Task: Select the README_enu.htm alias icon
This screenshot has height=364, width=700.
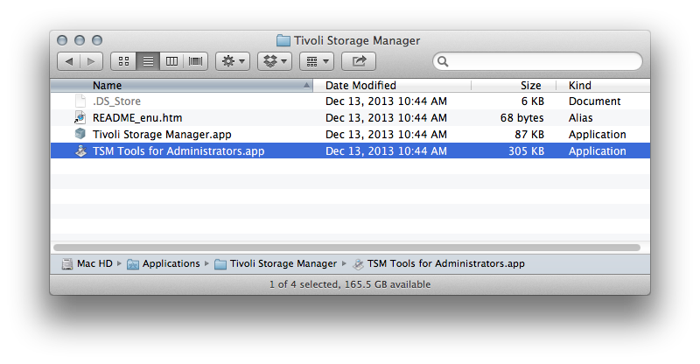Action: (x=80, y=117)
